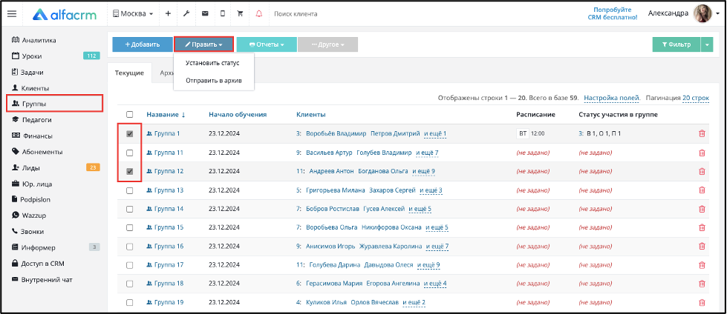The width and height of the screenshot is (727, 314).
Task: Open Аналитика in the sidebar
Action: coord(34,40)
